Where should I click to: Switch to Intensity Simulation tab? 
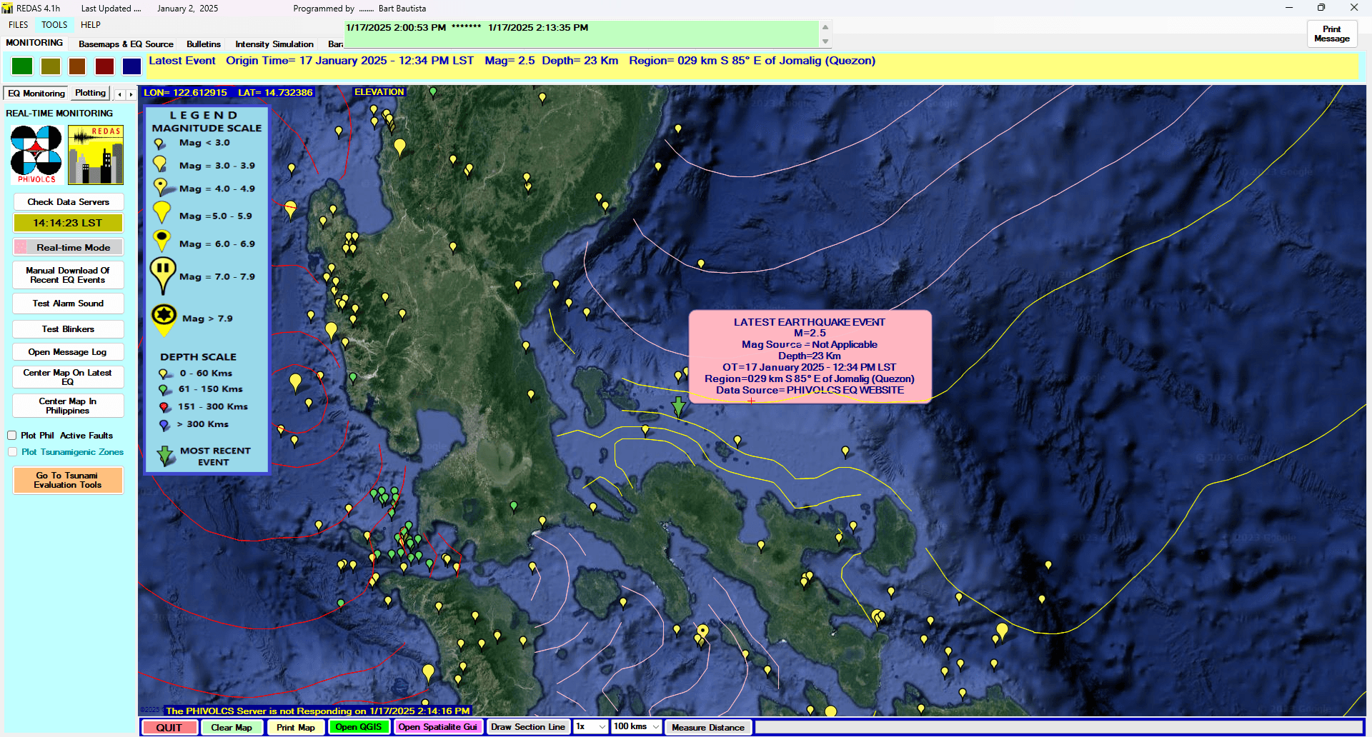(274, 44)
